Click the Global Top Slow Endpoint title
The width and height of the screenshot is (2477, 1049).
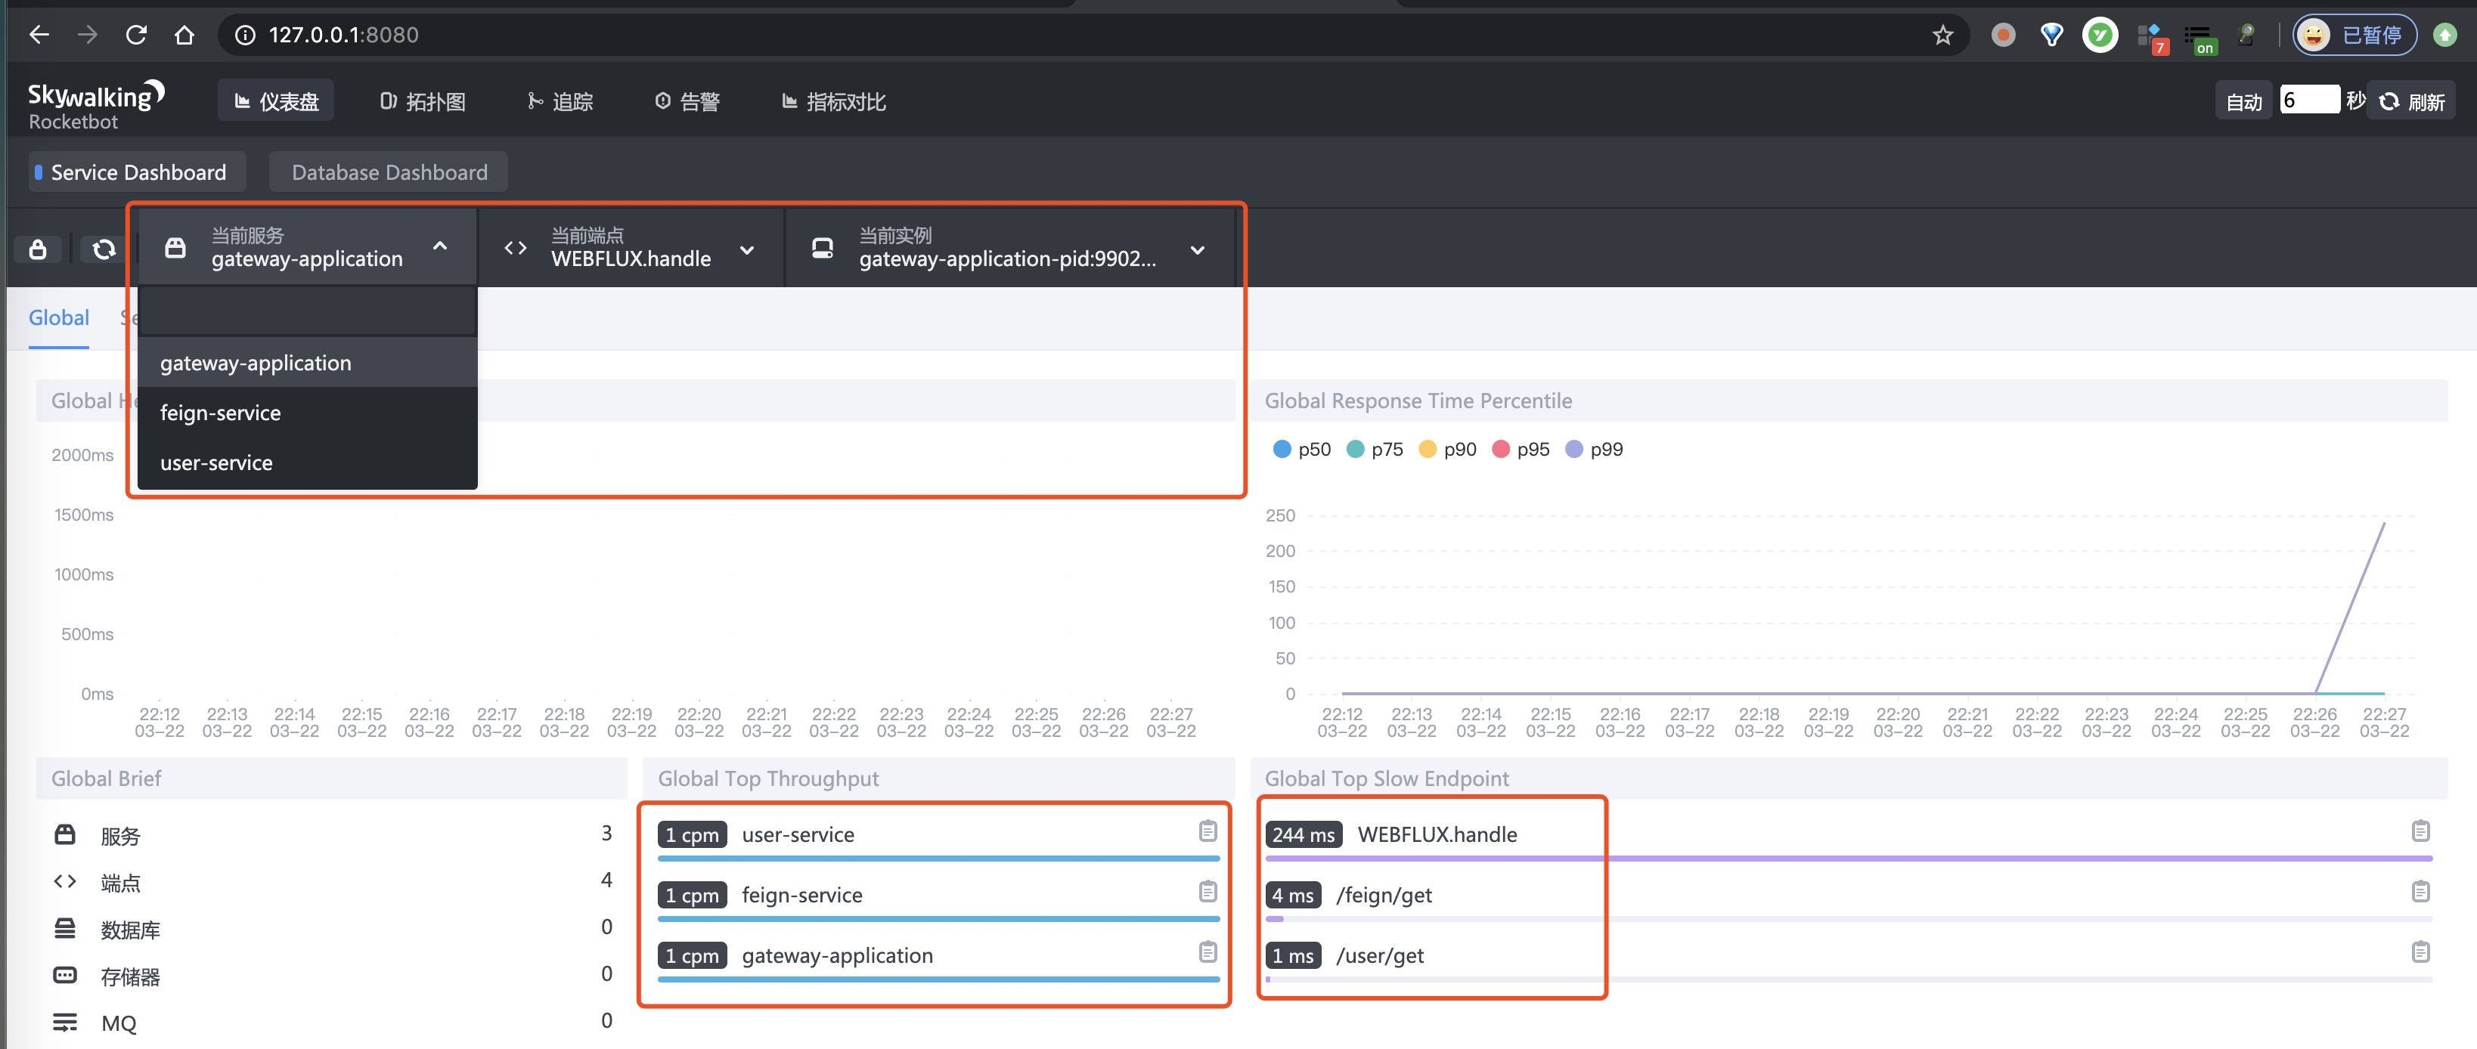point(1387,779)
